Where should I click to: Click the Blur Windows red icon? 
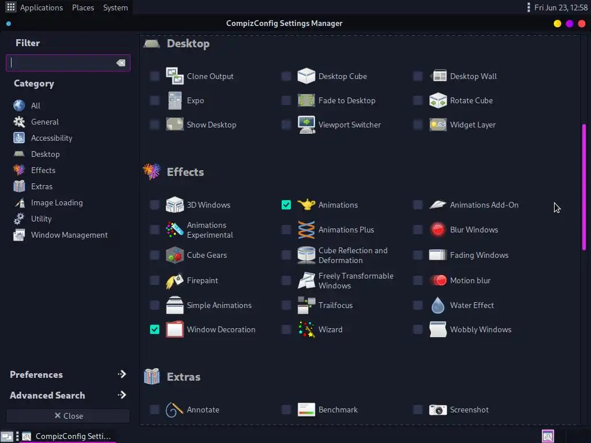[x=438, y=230]
